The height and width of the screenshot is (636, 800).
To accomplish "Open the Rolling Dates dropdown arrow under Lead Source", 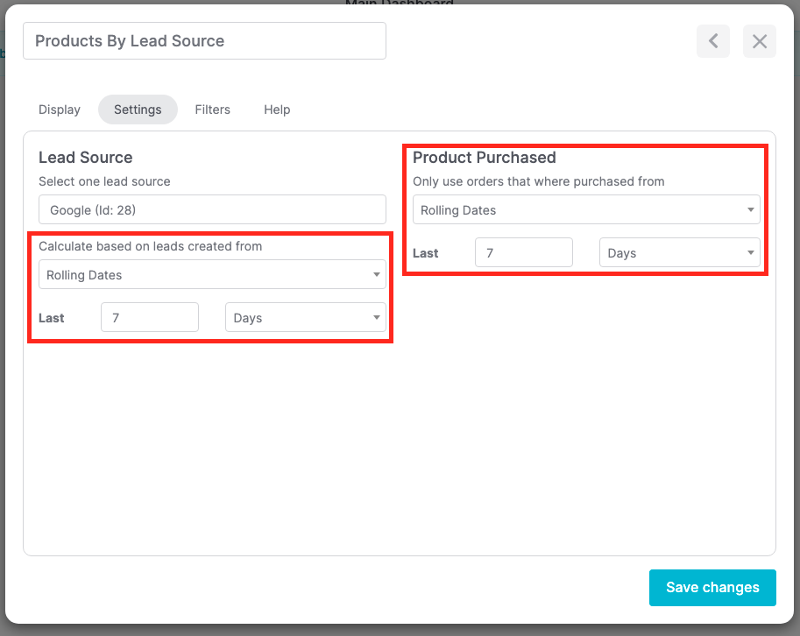I will [377, 274].
